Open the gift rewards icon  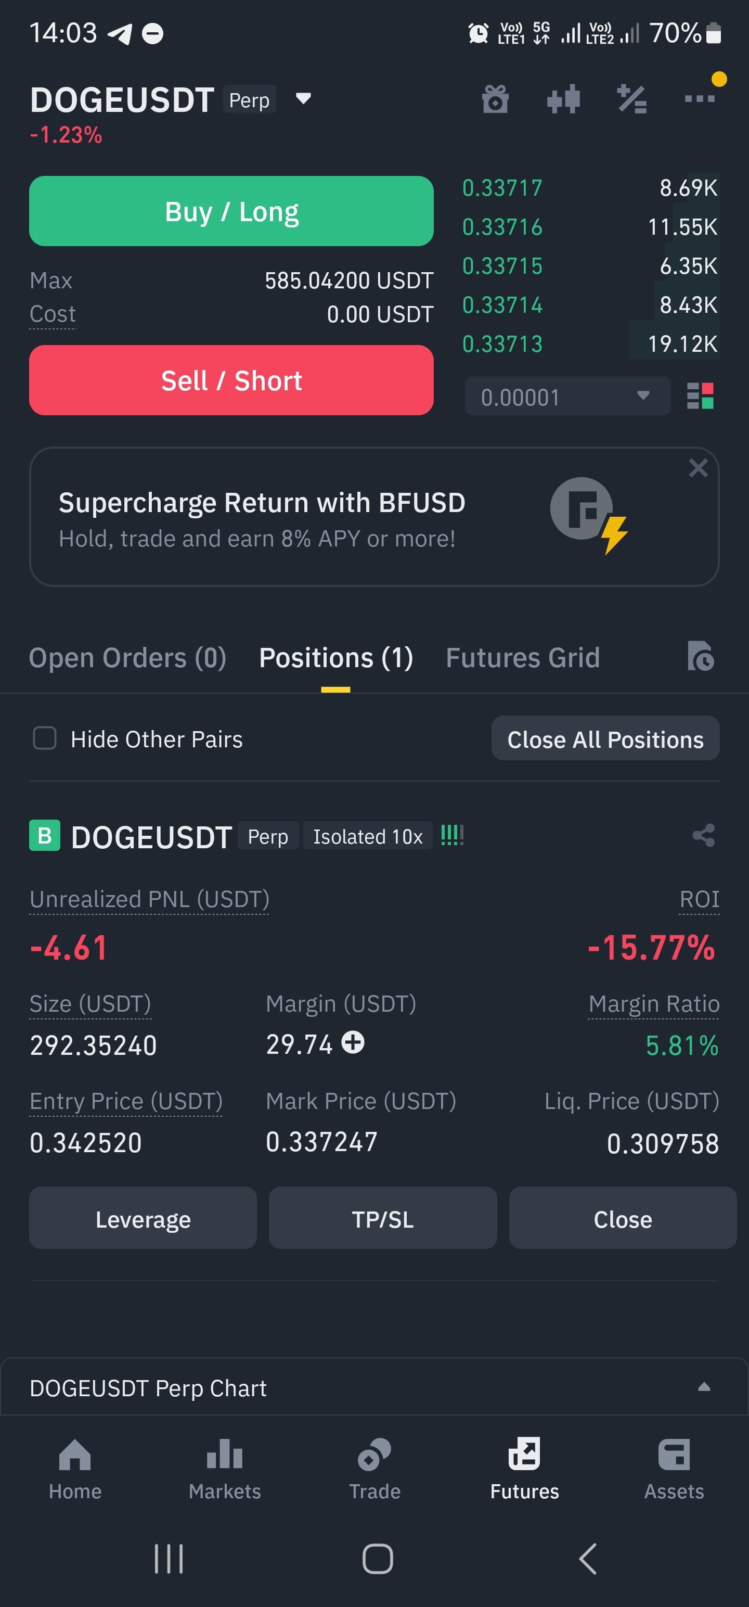tap(495, 99)
